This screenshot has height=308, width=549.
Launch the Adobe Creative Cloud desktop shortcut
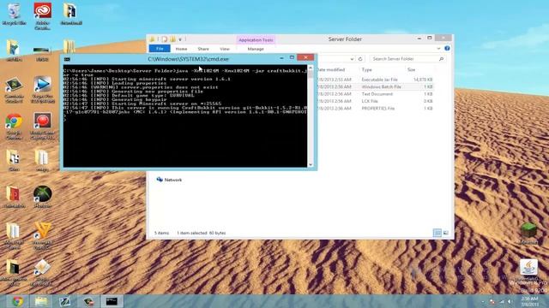tap(42, 15)
